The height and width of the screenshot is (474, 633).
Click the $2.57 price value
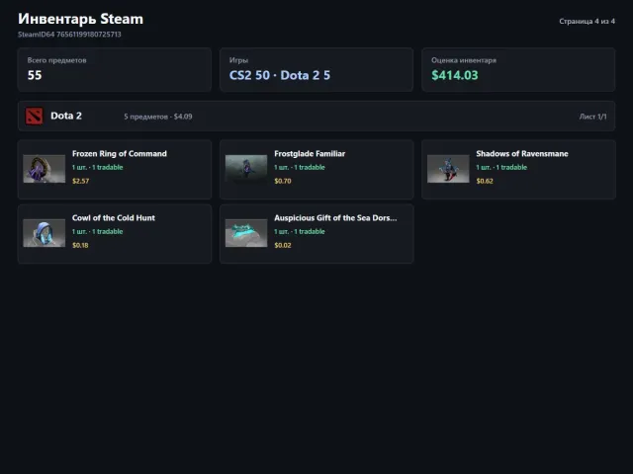(81, 181)
